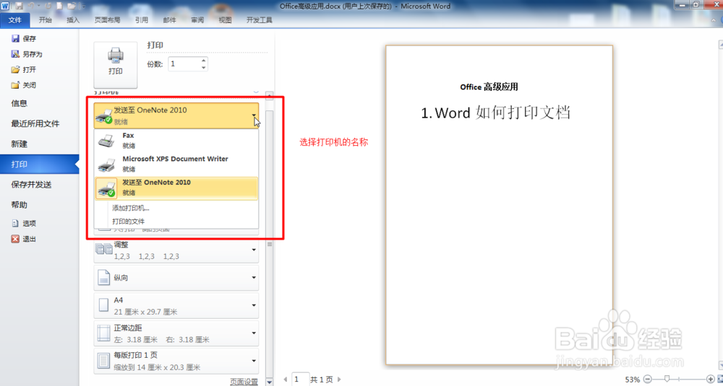Click the preview scrollbar up arrow at right
The width and height of the screenshot is (723, 386).
(721, 45)
